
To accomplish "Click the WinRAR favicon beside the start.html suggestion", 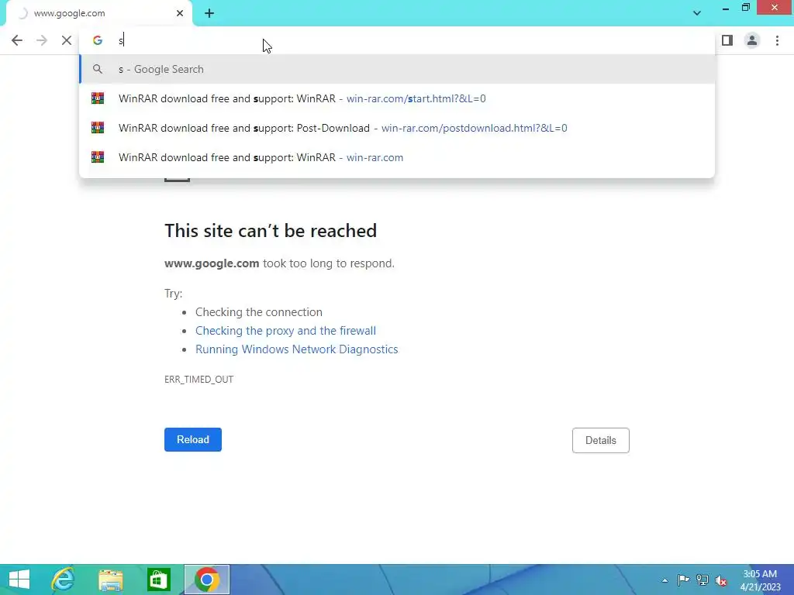I will pos(97,98).
